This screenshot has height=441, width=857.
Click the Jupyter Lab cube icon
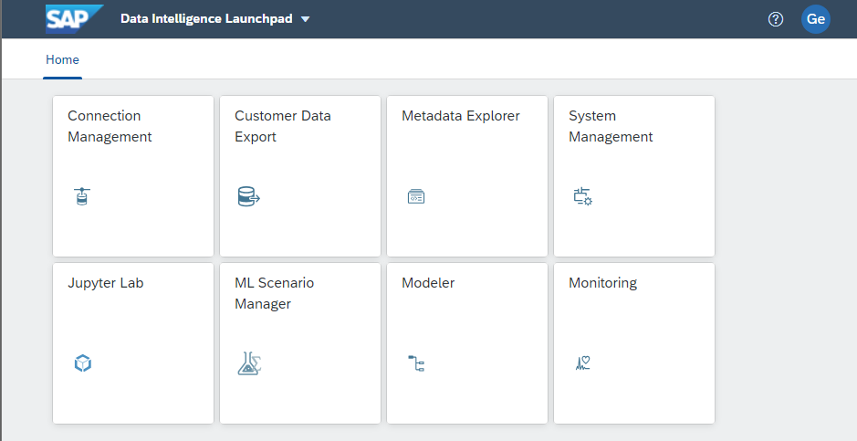(x=82, y=363)
